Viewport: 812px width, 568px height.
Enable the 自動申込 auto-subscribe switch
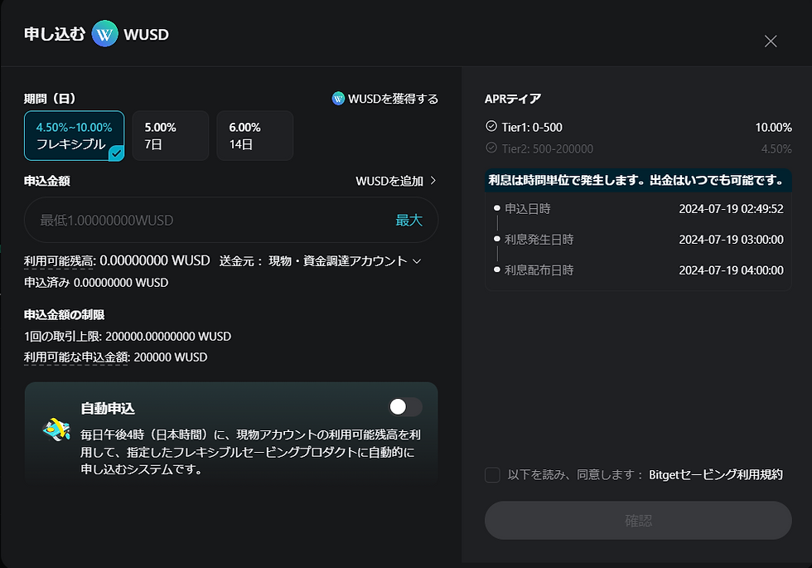pos(405,406)
